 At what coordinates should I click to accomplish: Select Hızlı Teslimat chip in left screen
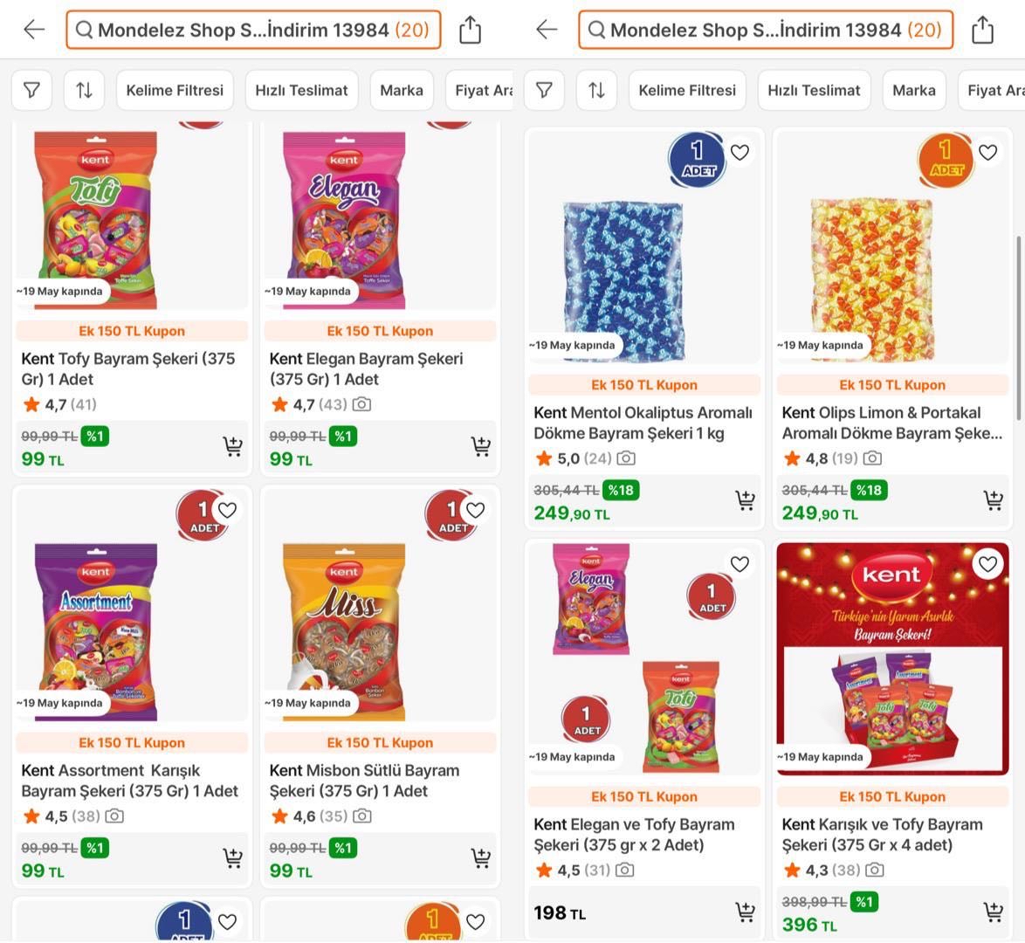tap(301, 90)
